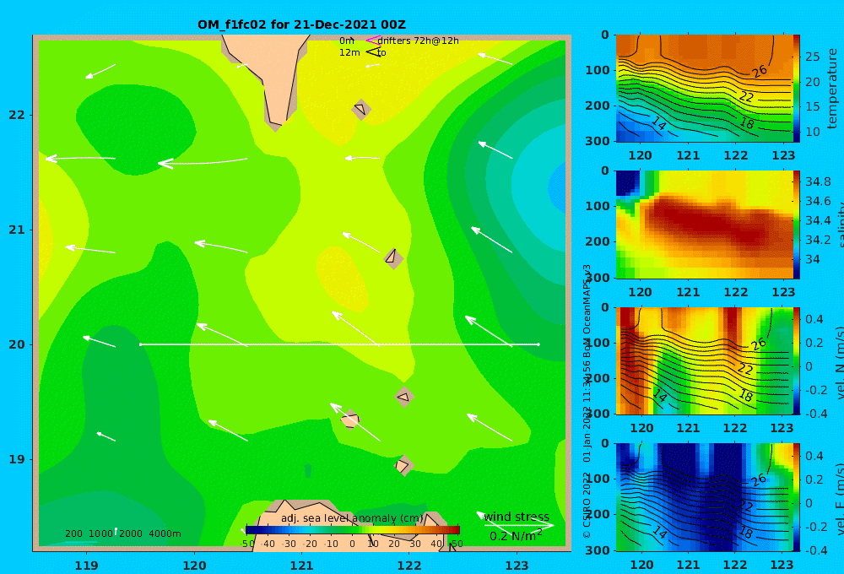The width and height of the screenshot is (844, 574).
Task: Click the '34.8' salinity colorbar tick
Action: point(818,181)
